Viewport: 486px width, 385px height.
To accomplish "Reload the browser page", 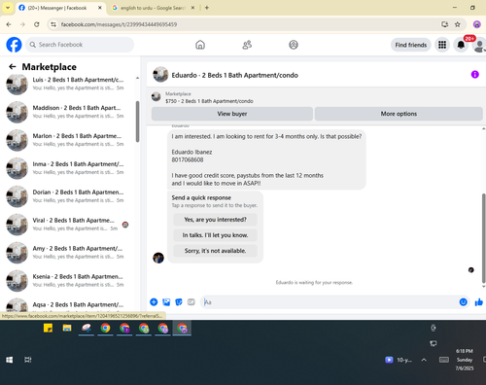I will (37, 24).
